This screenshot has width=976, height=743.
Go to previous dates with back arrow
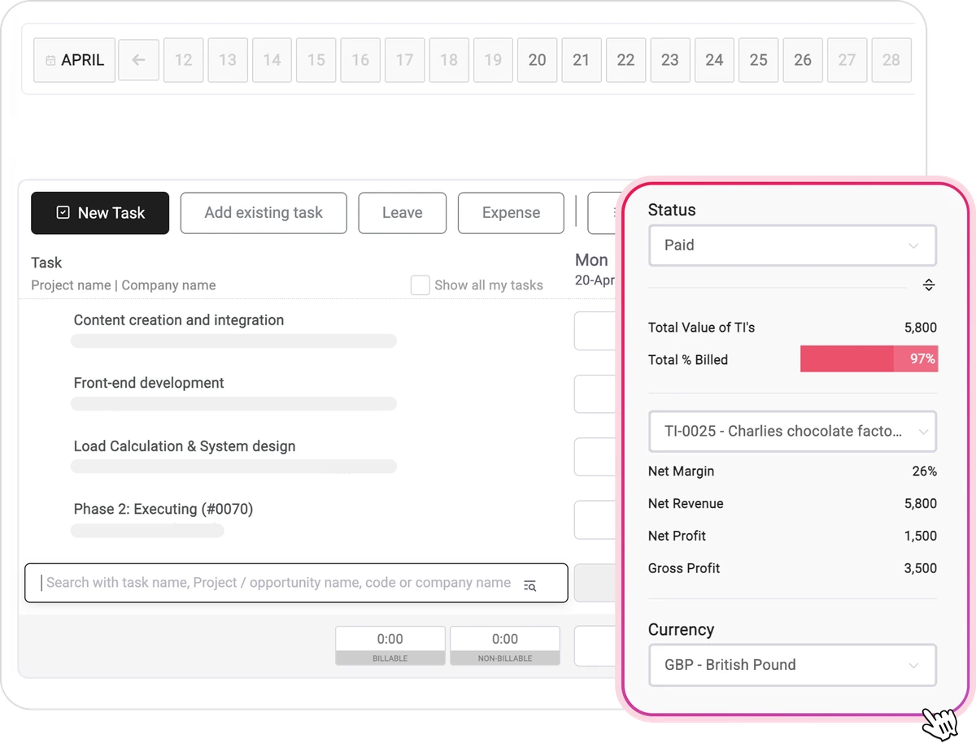pos(139,60)
